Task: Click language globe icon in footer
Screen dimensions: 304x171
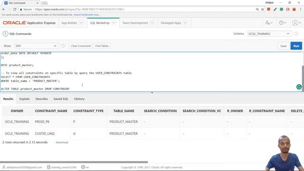Action: (83, 167)
